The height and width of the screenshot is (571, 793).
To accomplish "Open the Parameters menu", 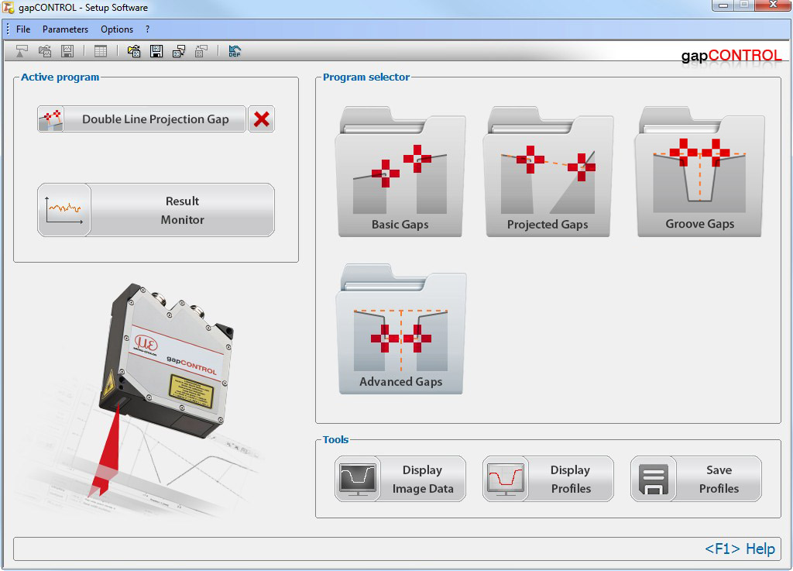I will pos(65,29).
